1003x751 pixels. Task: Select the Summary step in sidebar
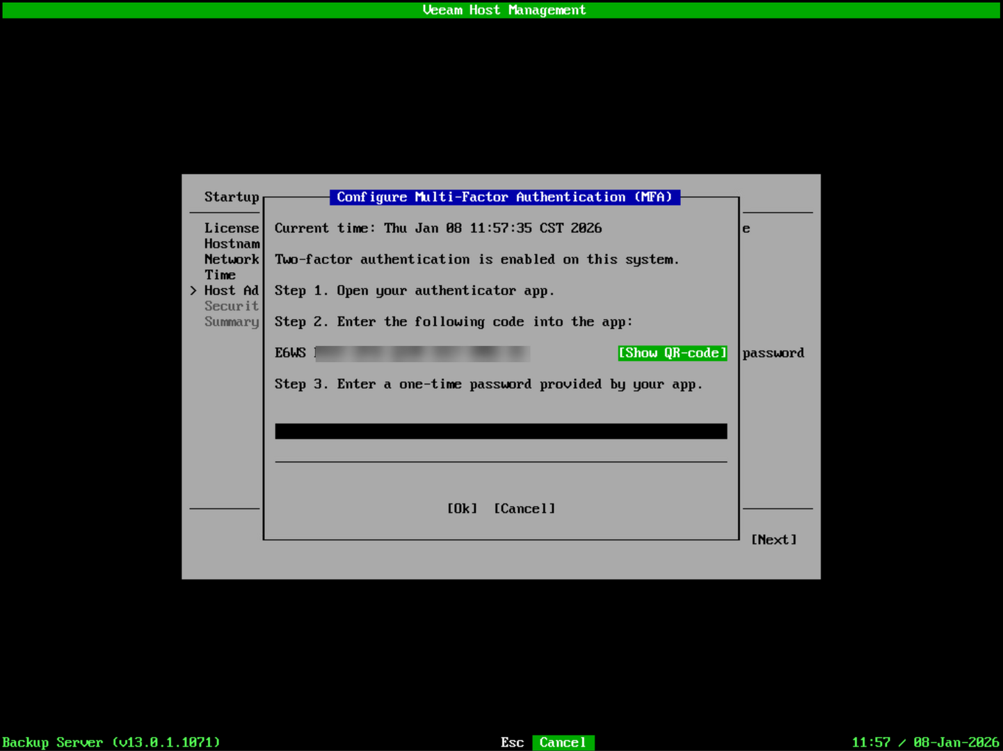click(x=232, y=322)
